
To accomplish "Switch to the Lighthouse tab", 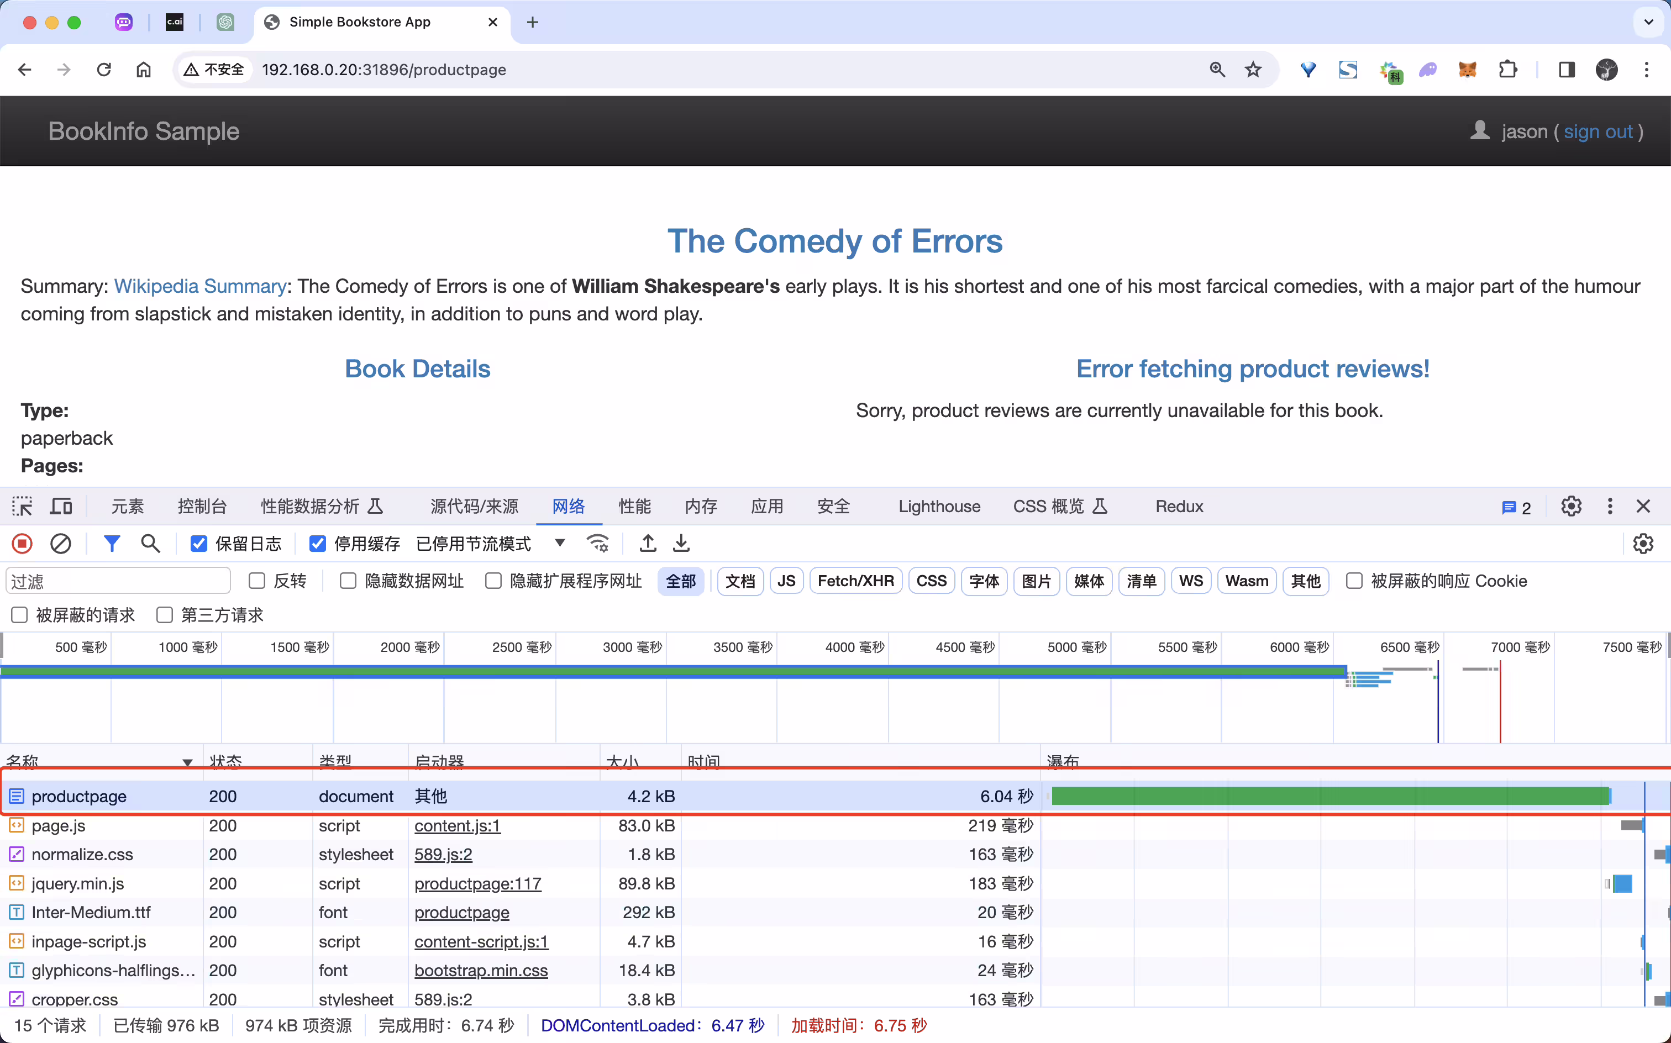I will [x=939, y=507].
